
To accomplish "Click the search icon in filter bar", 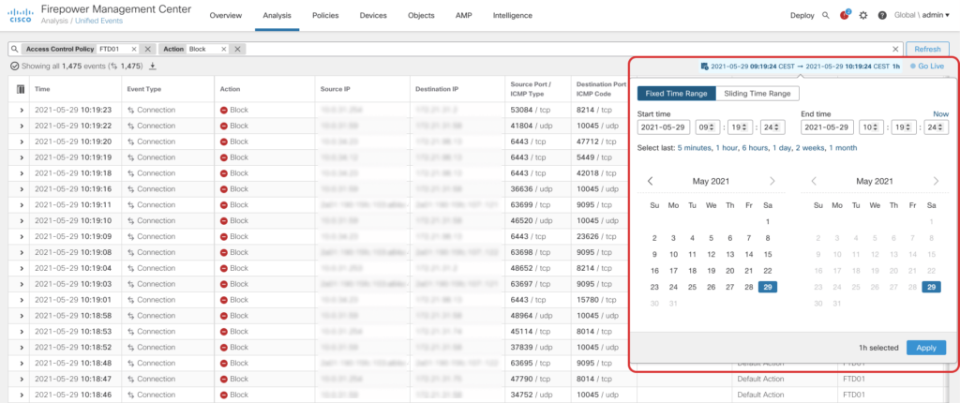I will (15, 49).
